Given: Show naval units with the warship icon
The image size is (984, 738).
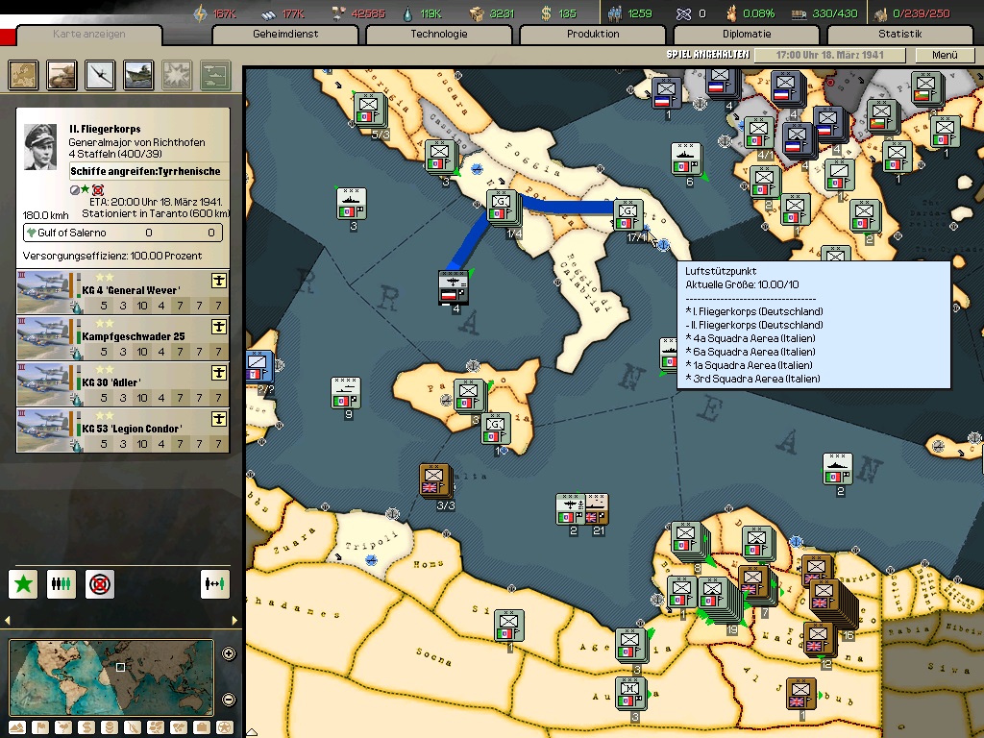Looking at the screenshot, I should point(138,75).
